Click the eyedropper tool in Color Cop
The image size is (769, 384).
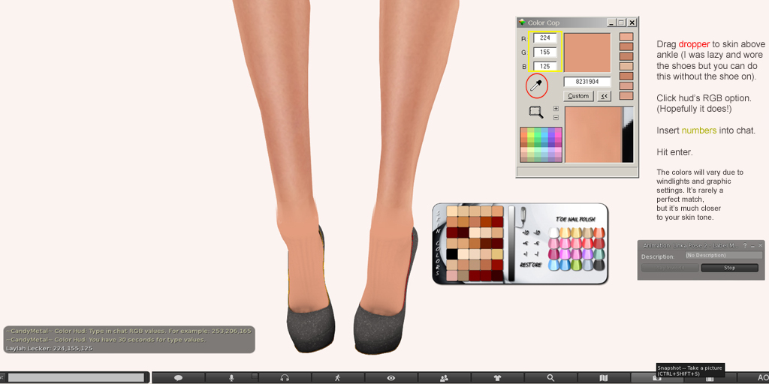[x=536, y=86]
